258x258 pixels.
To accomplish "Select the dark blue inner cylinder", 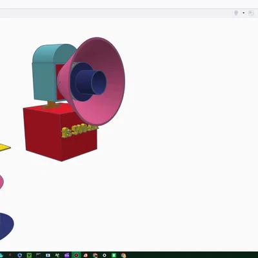I will point(92,82).
